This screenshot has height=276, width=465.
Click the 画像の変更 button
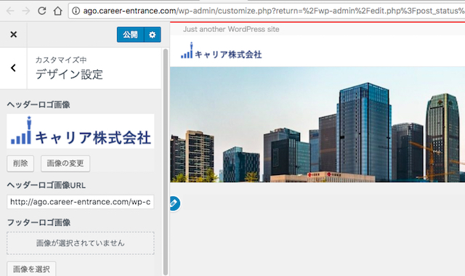click(65, 163)
